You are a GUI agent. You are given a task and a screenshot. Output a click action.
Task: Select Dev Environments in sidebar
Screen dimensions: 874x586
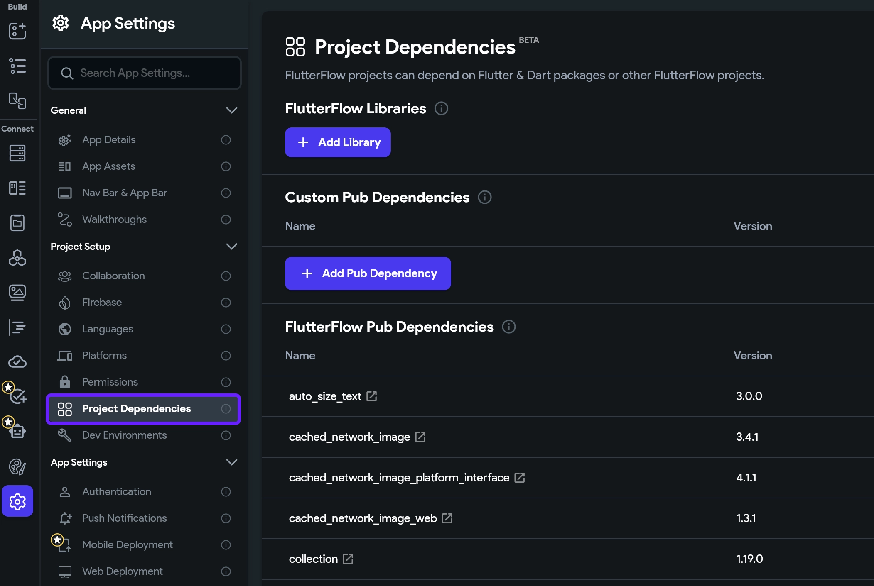(x=124, y=435)
